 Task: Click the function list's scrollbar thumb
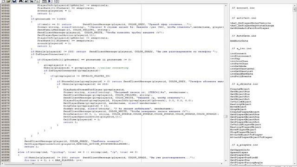[x=294, y=9]
